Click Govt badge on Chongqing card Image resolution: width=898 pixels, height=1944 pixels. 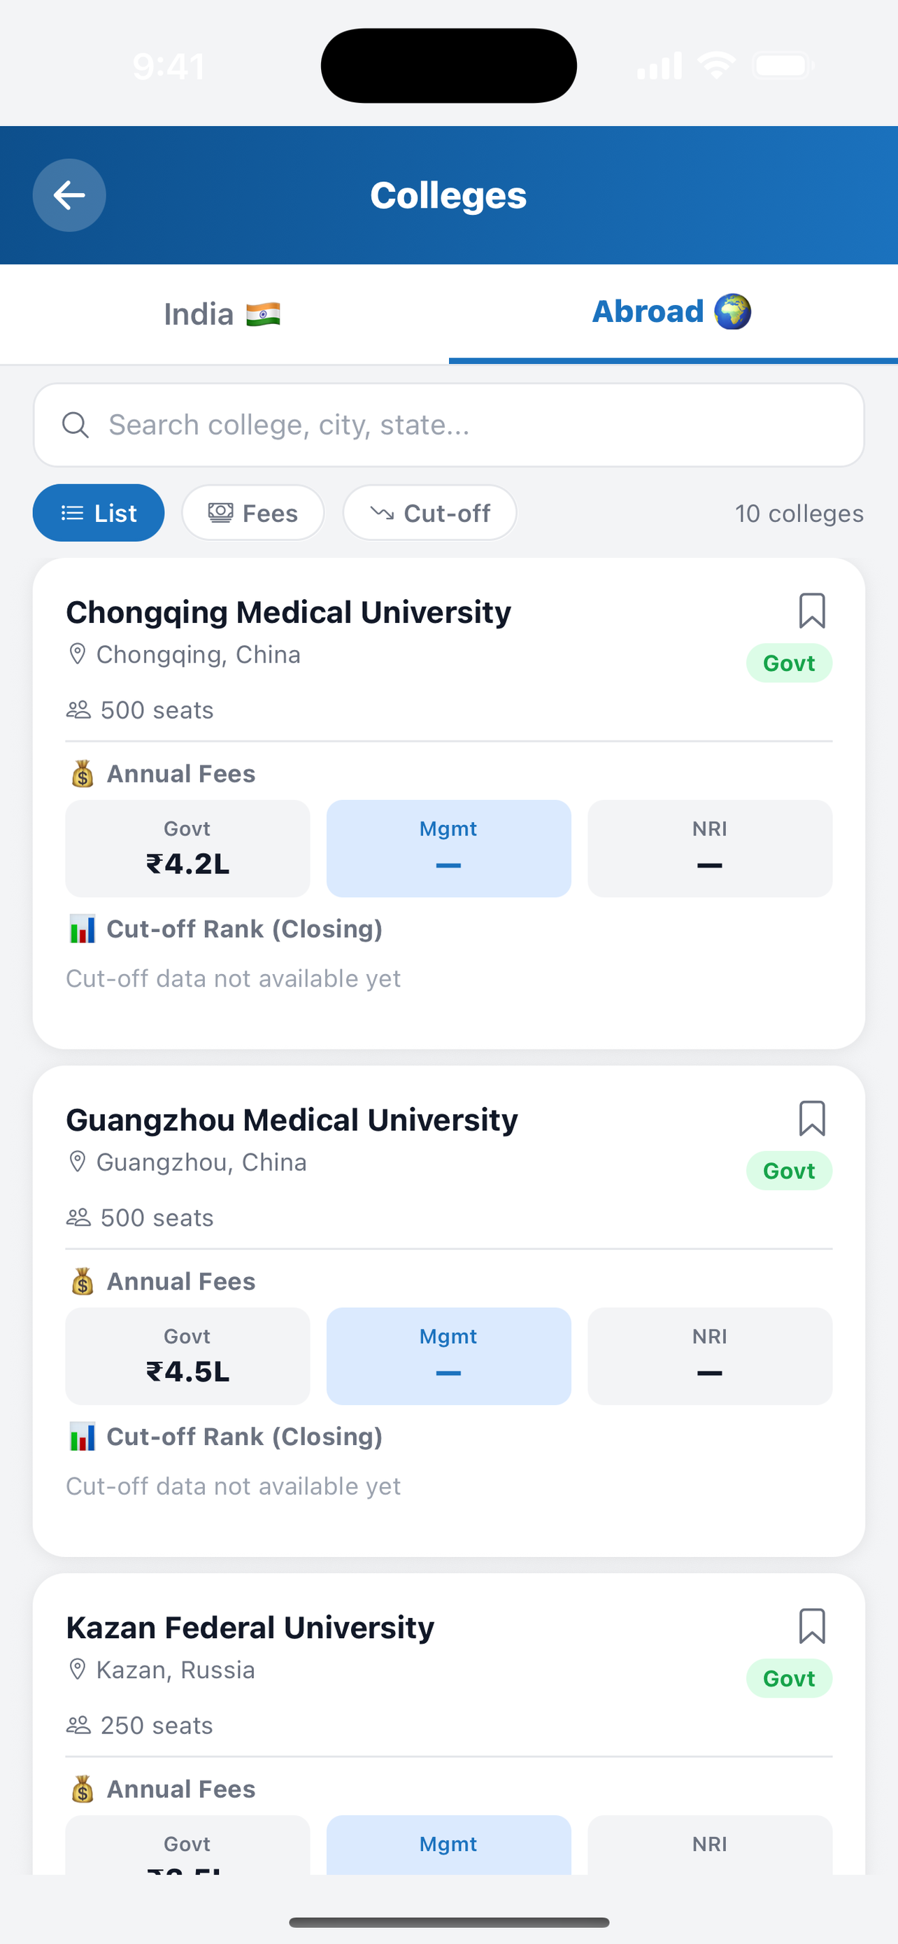(790, 663)
